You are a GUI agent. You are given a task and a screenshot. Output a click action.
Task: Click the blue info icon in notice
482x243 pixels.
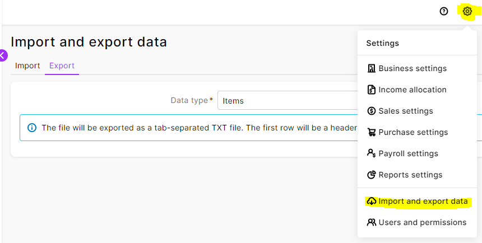[31, 128]
